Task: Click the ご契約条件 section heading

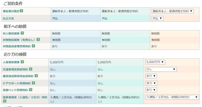Action: (x=13, y=3)
